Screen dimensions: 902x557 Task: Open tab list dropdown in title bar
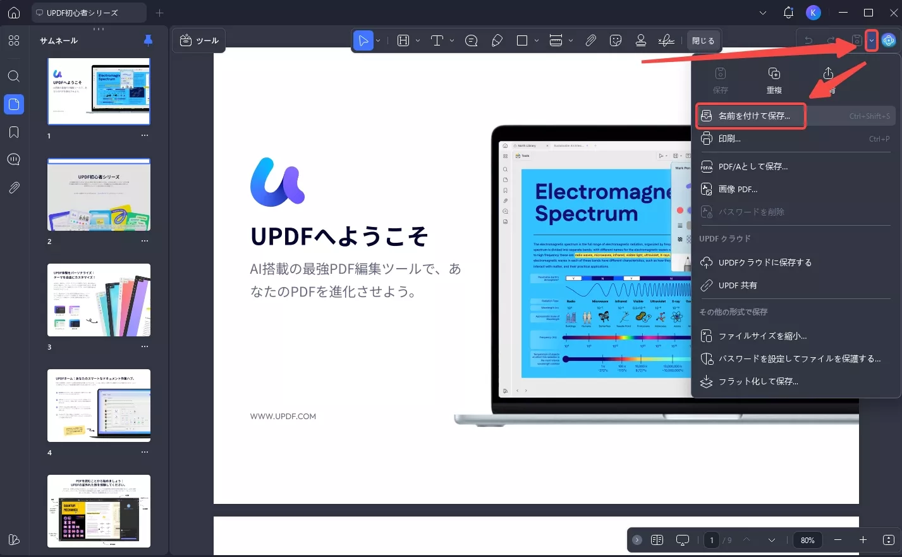point(763,13)
